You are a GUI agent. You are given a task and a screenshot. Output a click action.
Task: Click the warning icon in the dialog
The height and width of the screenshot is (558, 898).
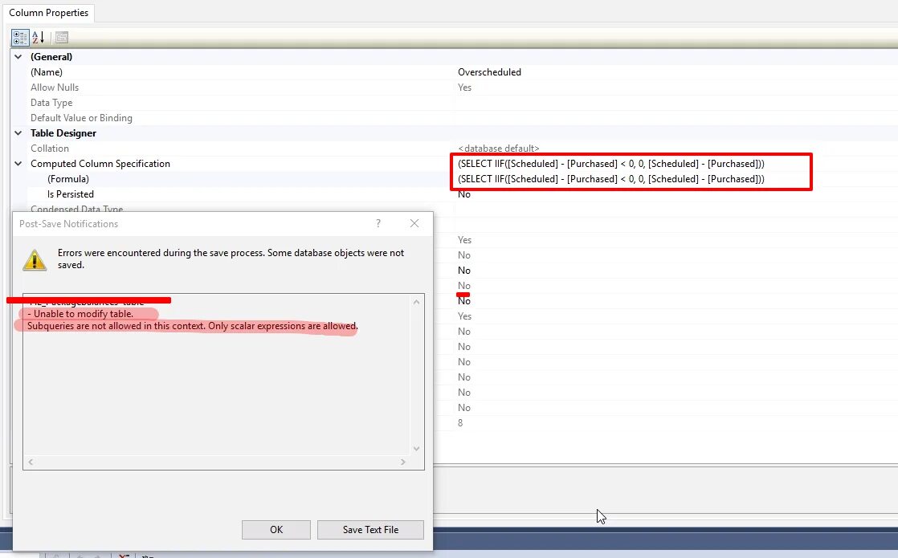coord(35,260)
